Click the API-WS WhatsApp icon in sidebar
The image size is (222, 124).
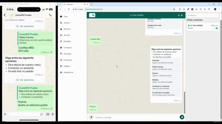[61, 35]
